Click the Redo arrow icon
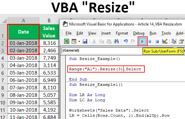The width and height of the screenshot is (185, 119). pos(133,41)
